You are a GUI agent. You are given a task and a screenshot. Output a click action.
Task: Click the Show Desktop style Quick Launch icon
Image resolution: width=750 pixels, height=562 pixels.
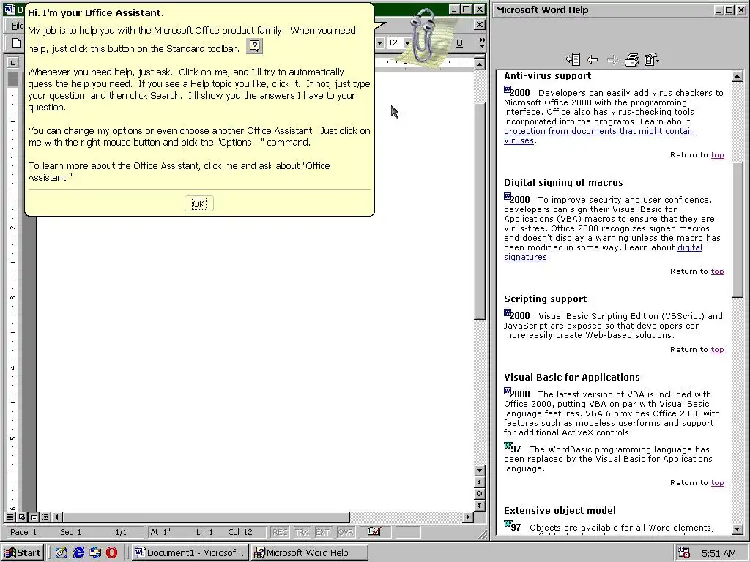point(95,553)
